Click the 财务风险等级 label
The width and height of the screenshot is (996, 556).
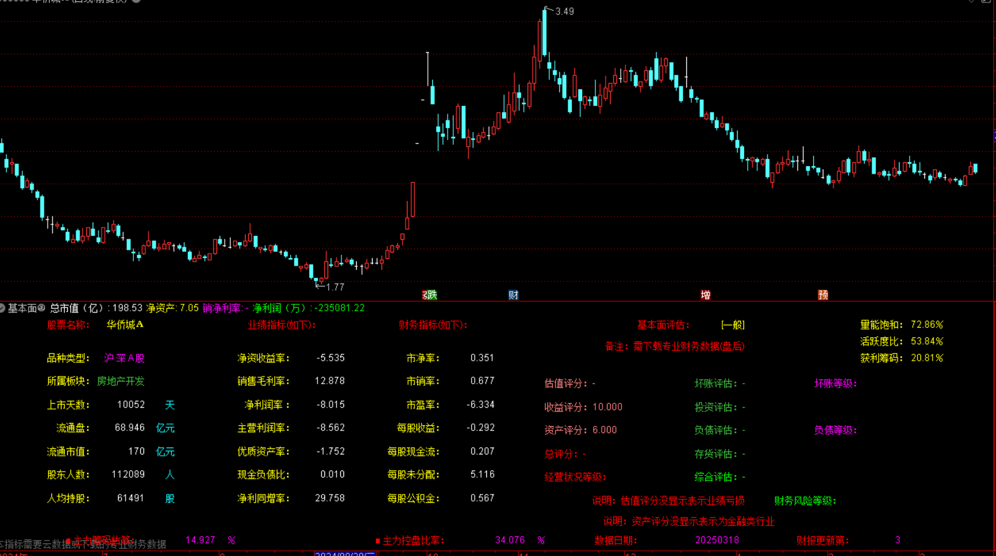coord(805,501)
